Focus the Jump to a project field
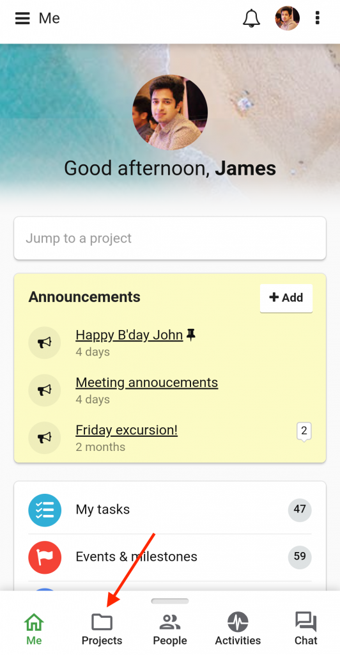The width and height of the screenshot is (340, 655). (170, 238)
